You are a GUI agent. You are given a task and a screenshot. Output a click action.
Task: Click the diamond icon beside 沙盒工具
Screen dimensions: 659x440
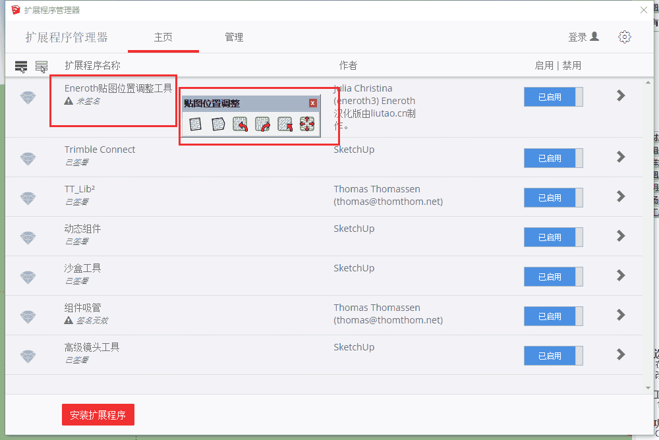click(x=28, y=277)
